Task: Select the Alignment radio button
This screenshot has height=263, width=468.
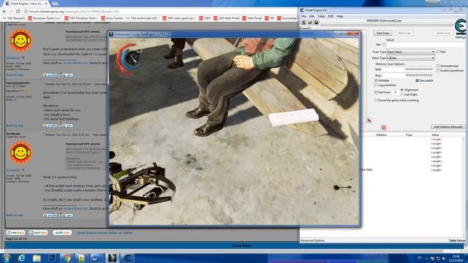Action: coord(402,90)
